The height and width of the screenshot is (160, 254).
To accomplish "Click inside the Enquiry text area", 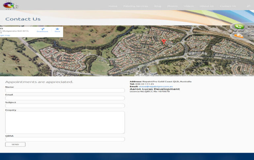I will click(65, 122).
